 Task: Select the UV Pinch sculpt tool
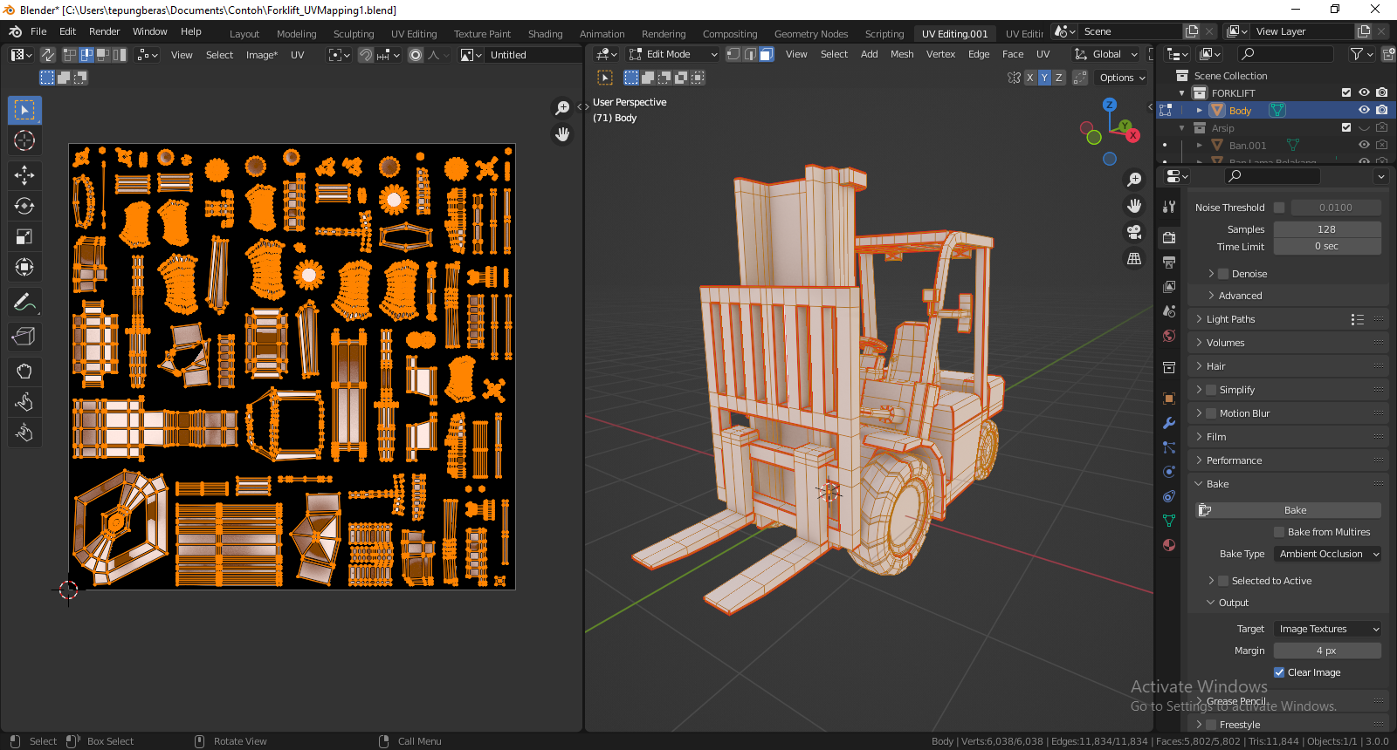coord(24,433)
